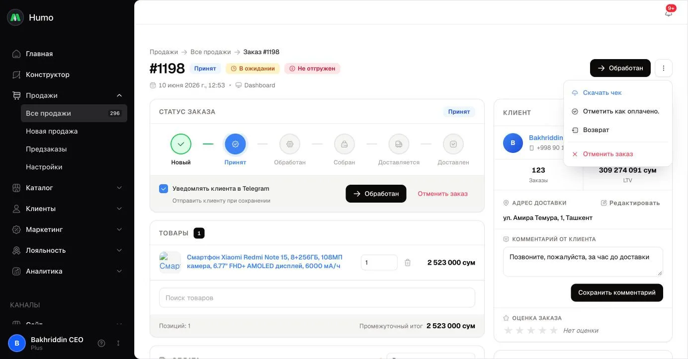Click the item quantity field showing 1
688x359 pixels.
tap(379, 263)
